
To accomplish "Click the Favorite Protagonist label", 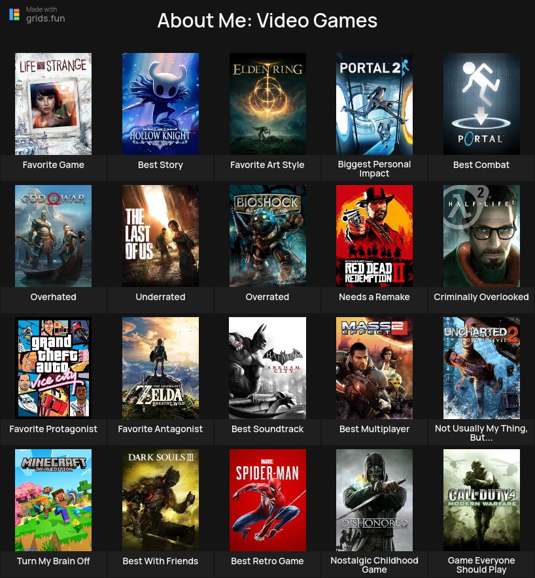I will coord(54,429).
